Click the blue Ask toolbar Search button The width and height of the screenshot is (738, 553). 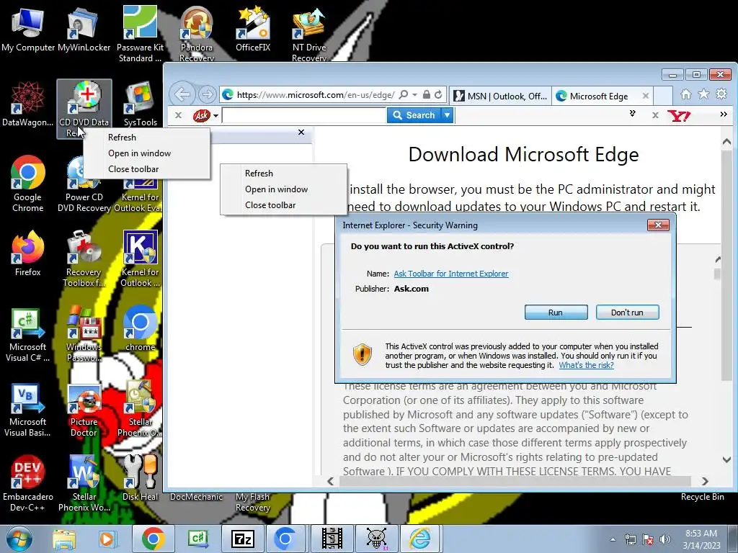coord(414,115)
